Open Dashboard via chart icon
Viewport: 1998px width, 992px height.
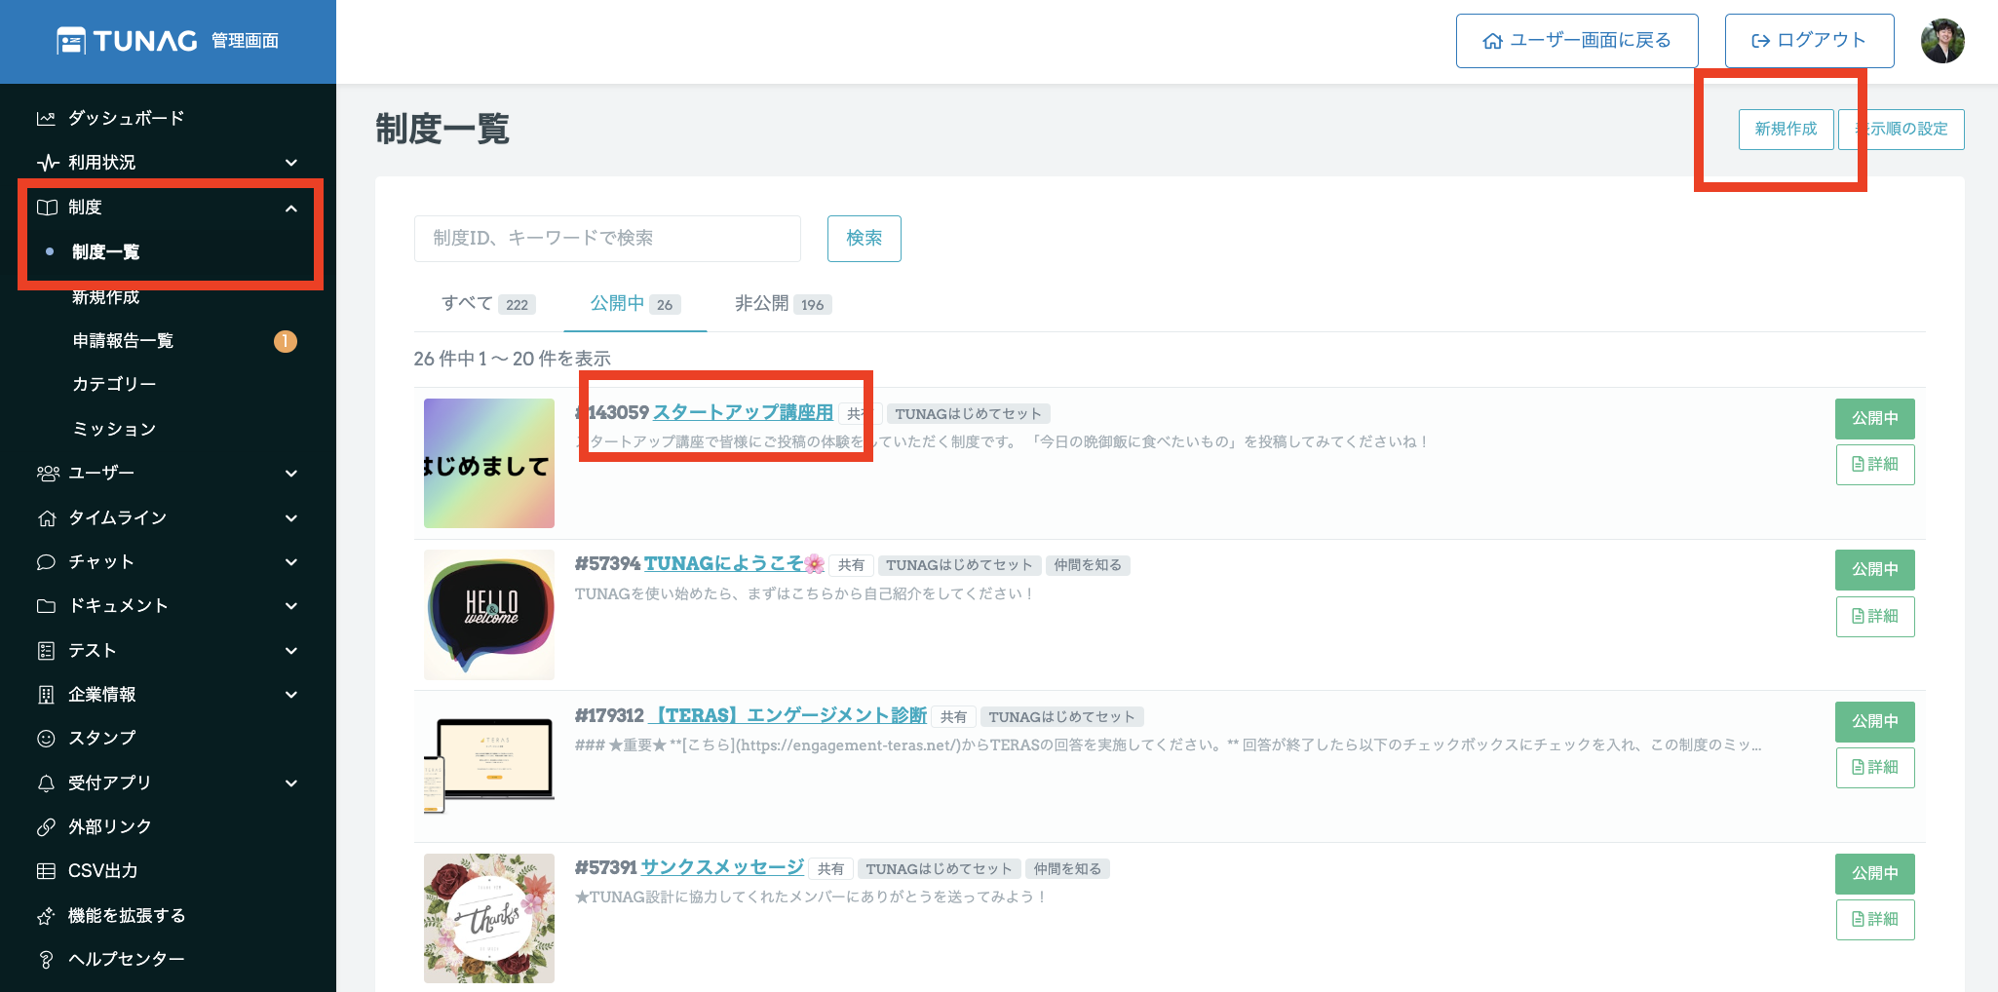pyautogui.click(x=46, y=118)
